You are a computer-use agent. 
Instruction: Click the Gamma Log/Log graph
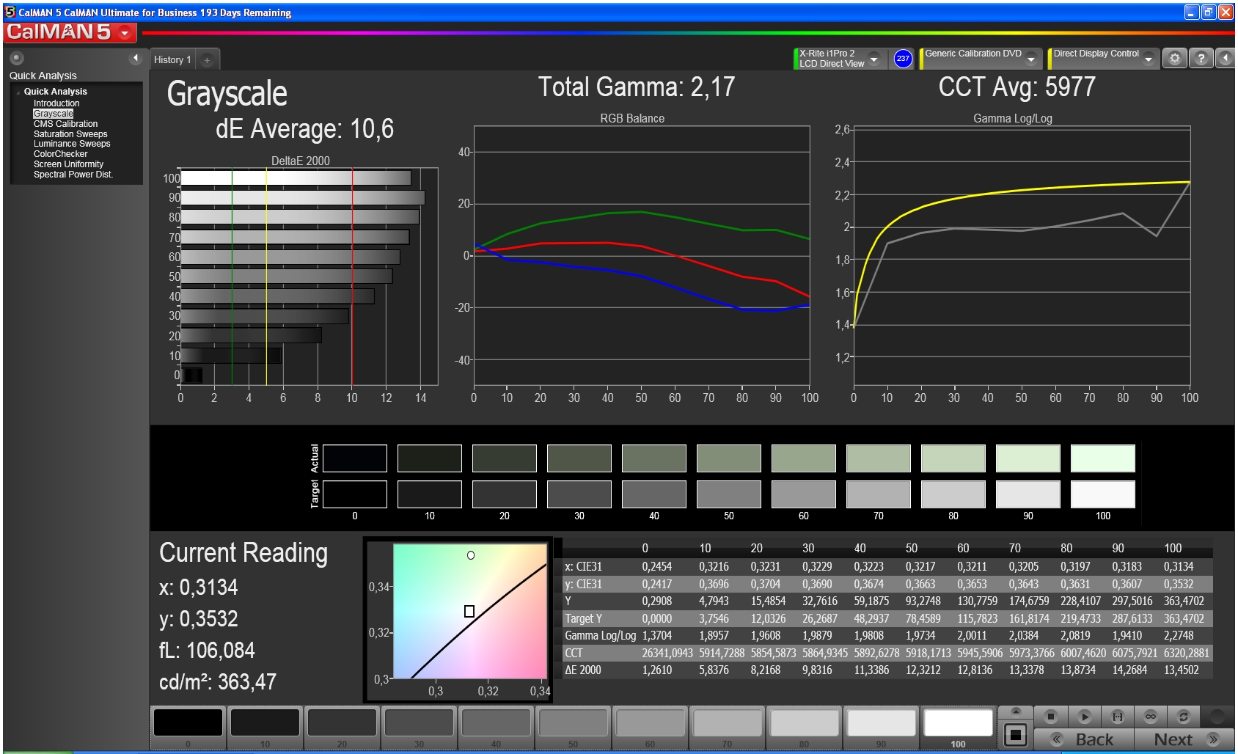tap(1022, 256)
